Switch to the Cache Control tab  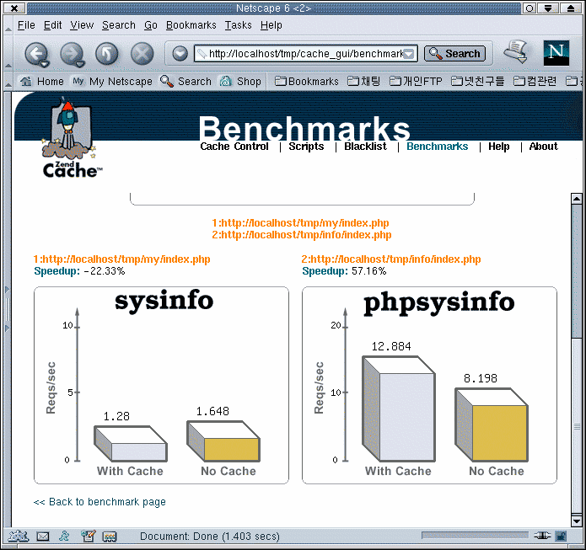(x=234, y=147)
